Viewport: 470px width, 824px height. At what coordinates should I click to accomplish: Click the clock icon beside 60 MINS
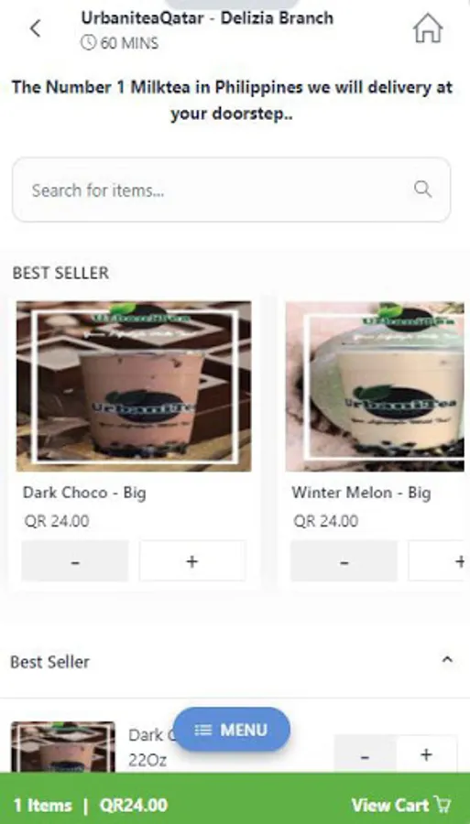pos(88,42)
